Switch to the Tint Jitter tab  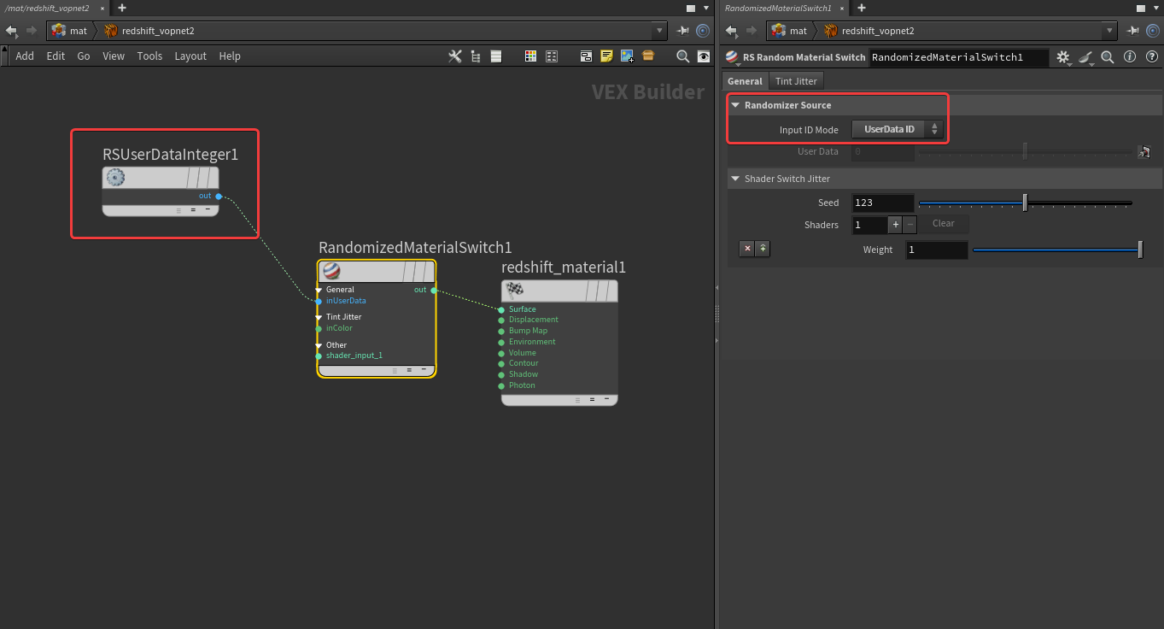click(x=796, y=81)
